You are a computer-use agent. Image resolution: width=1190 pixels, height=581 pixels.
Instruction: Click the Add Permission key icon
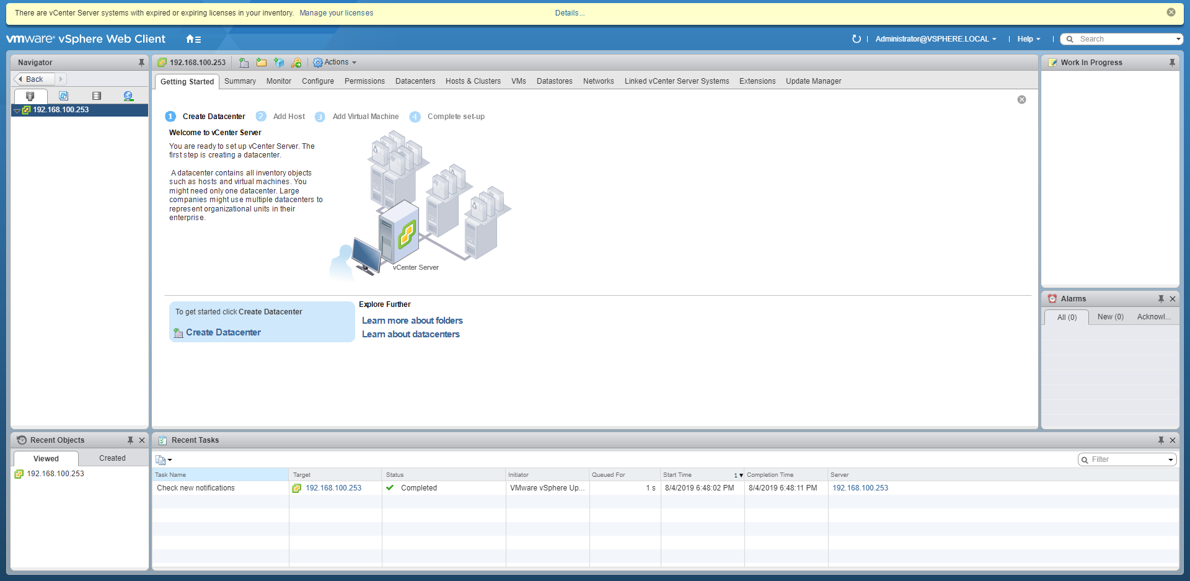click(296, 63)
